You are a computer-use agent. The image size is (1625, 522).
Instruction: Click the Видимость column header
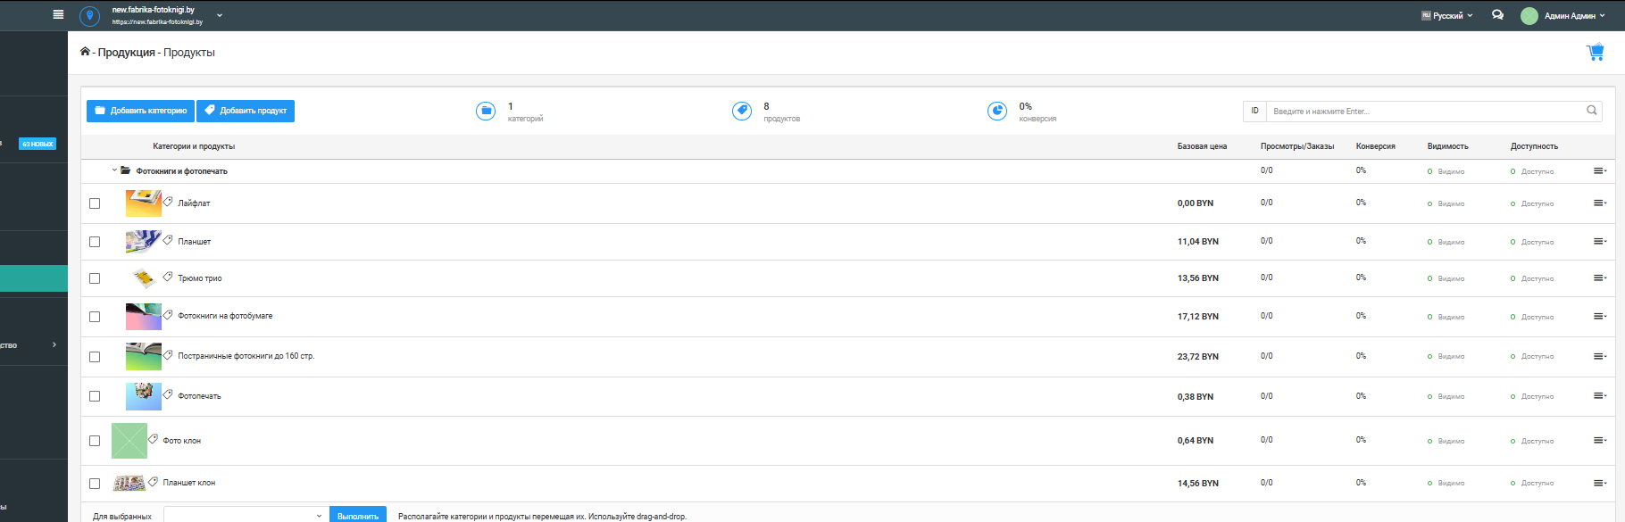(1447, 146)
